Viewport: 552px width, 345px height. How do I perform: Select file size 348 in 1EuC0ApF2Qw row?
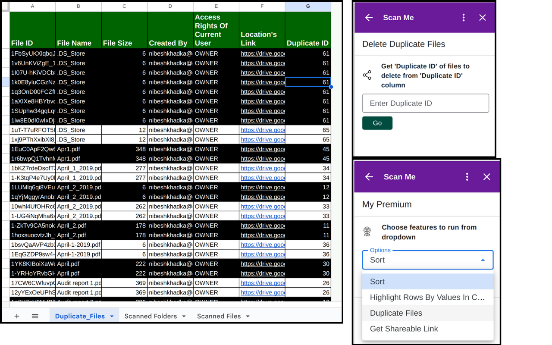click(x=124, y=149)
